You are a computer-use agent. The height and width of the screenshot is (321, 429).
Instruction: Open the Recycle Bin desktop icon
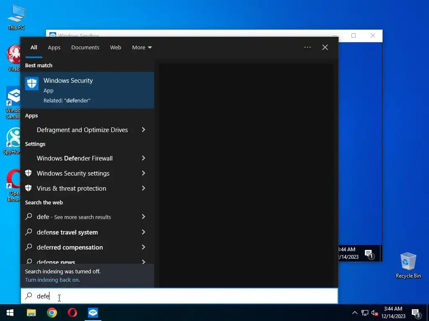[408, 265]
